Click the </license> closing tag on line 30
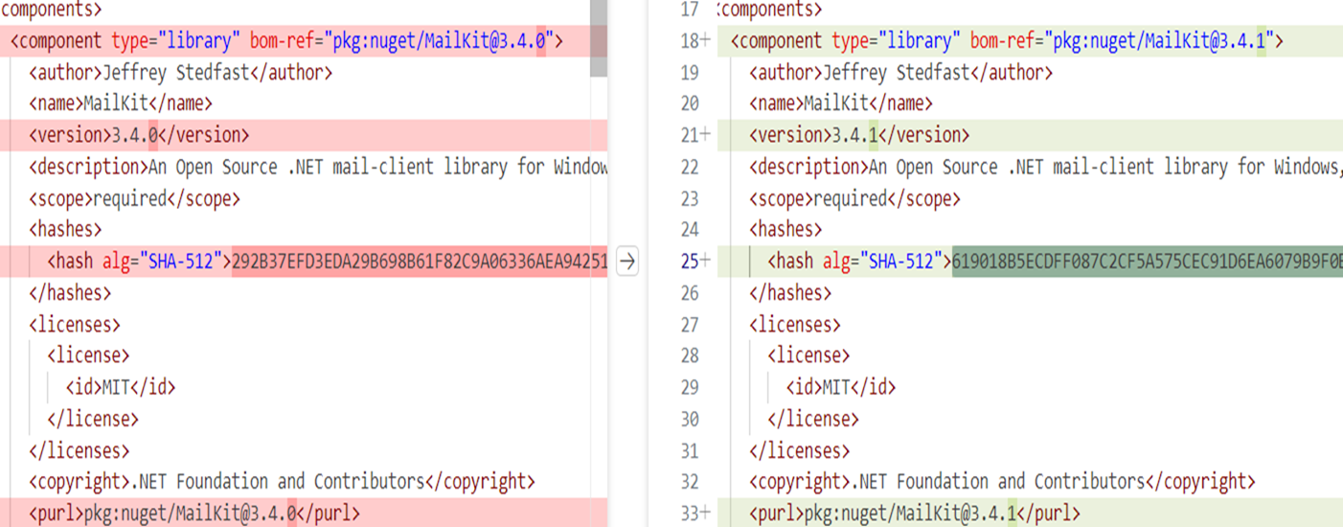Image resolution: width=1343 pixels, height=527 pixels. click(813, 419)
